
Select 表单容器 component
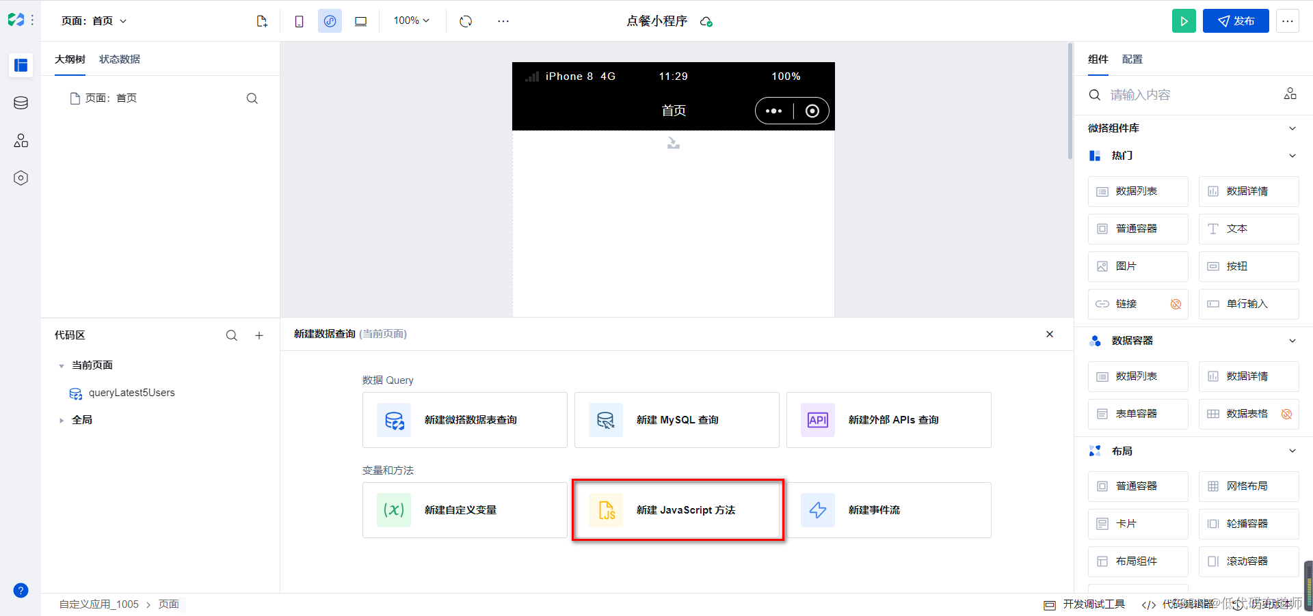click(1138, 414)
